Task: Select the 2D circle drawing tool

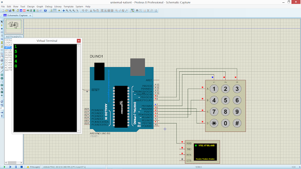Action: tap(2, 78)
